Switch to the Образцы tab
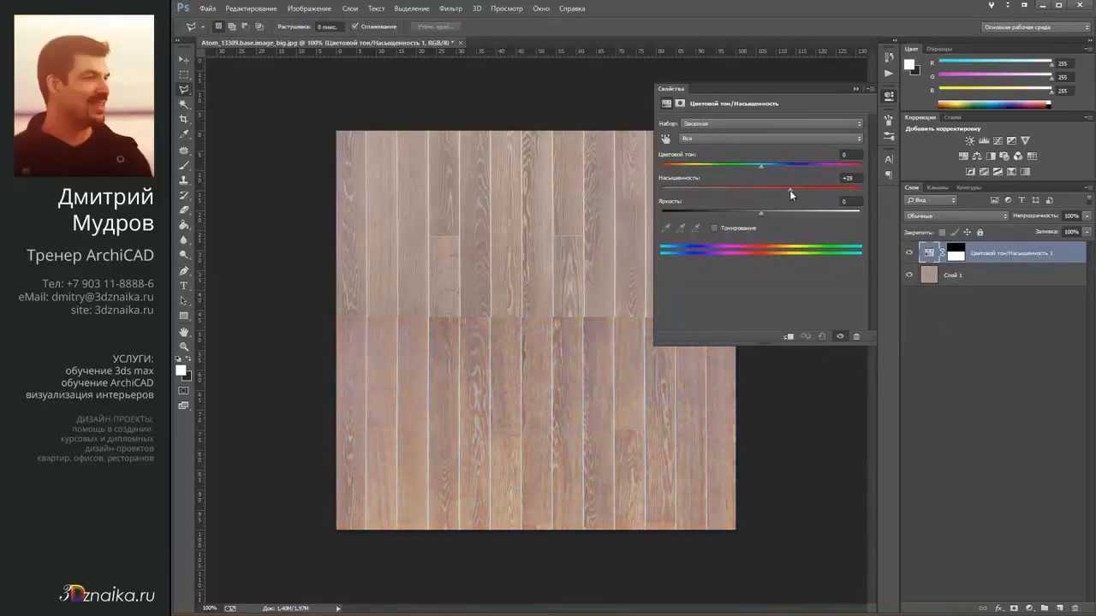 click(x=939, y=49)
